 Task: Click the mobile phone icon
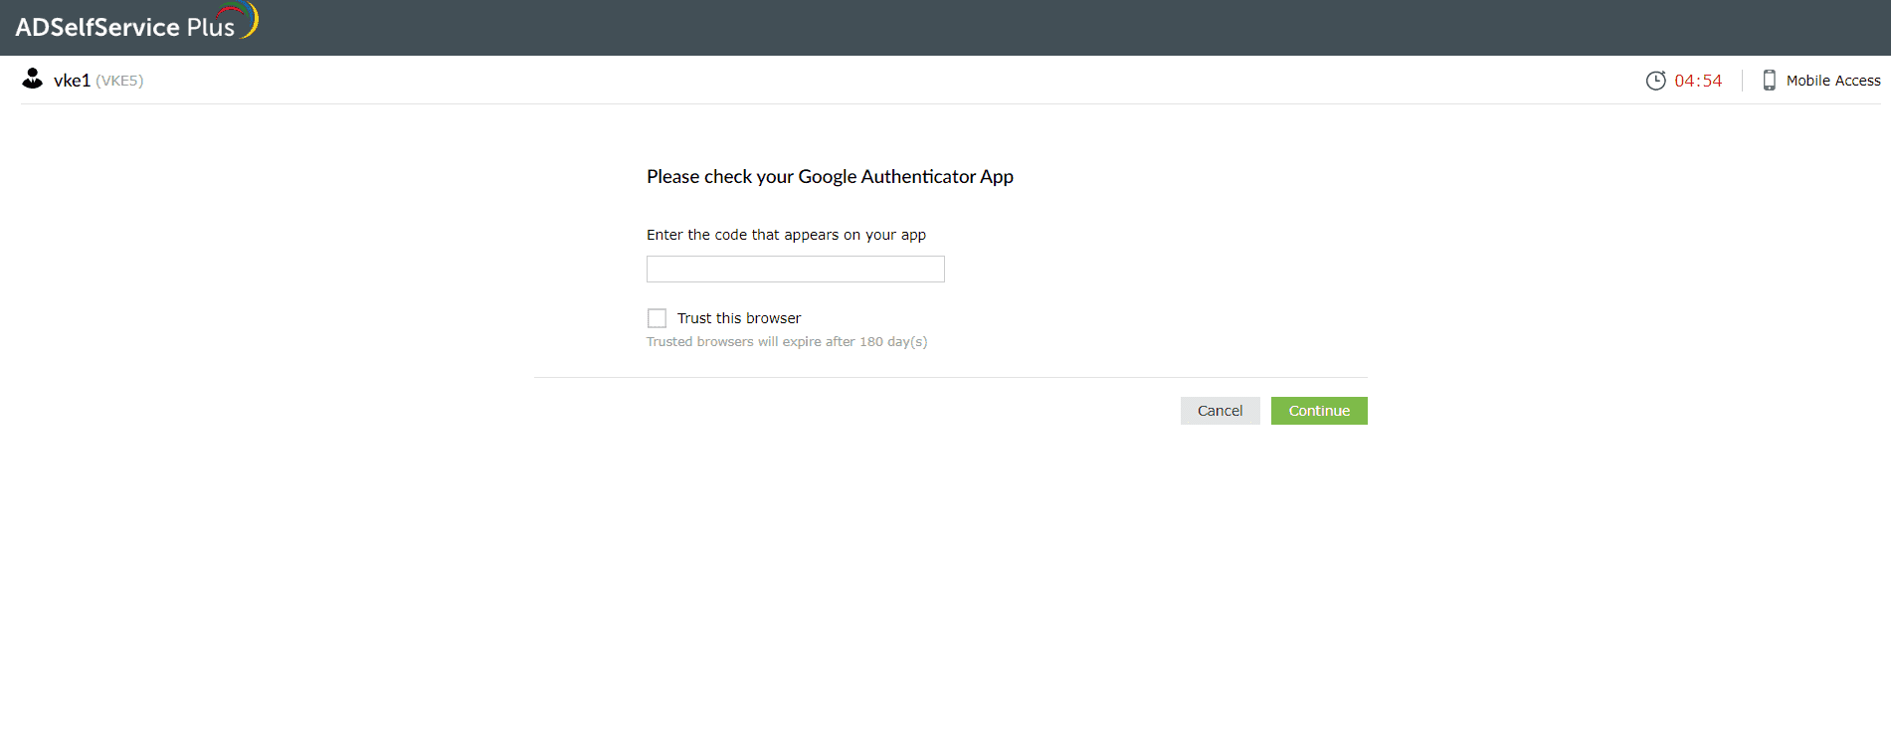(x=1769, y=81)
